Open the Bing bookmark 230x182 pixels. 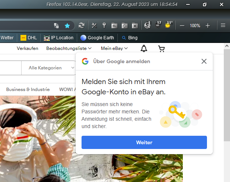(130, 38)
